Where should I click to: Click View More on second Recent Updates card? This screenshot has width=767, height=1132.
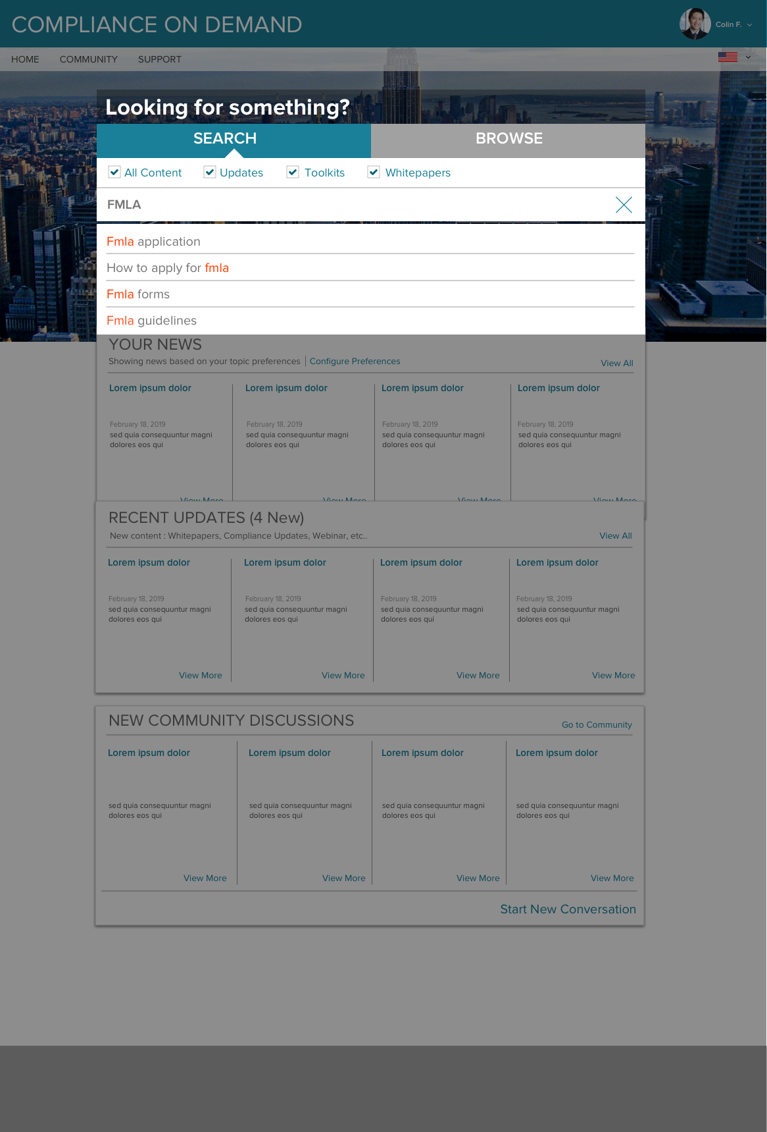343,675
